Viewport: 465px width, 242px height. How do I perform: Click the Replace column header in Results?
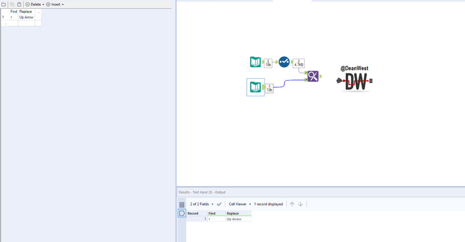coord(238,213)
